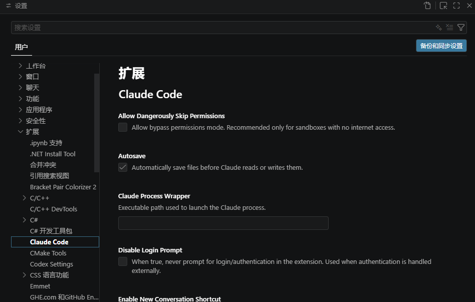This screenshot has height=302, width=475.
Task: Click the 备份和同步设置 button
Action: 441,46
